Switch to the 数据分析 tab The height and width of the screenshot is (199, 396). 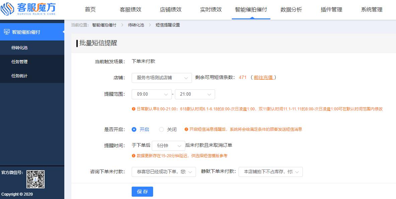click(291, 10)
